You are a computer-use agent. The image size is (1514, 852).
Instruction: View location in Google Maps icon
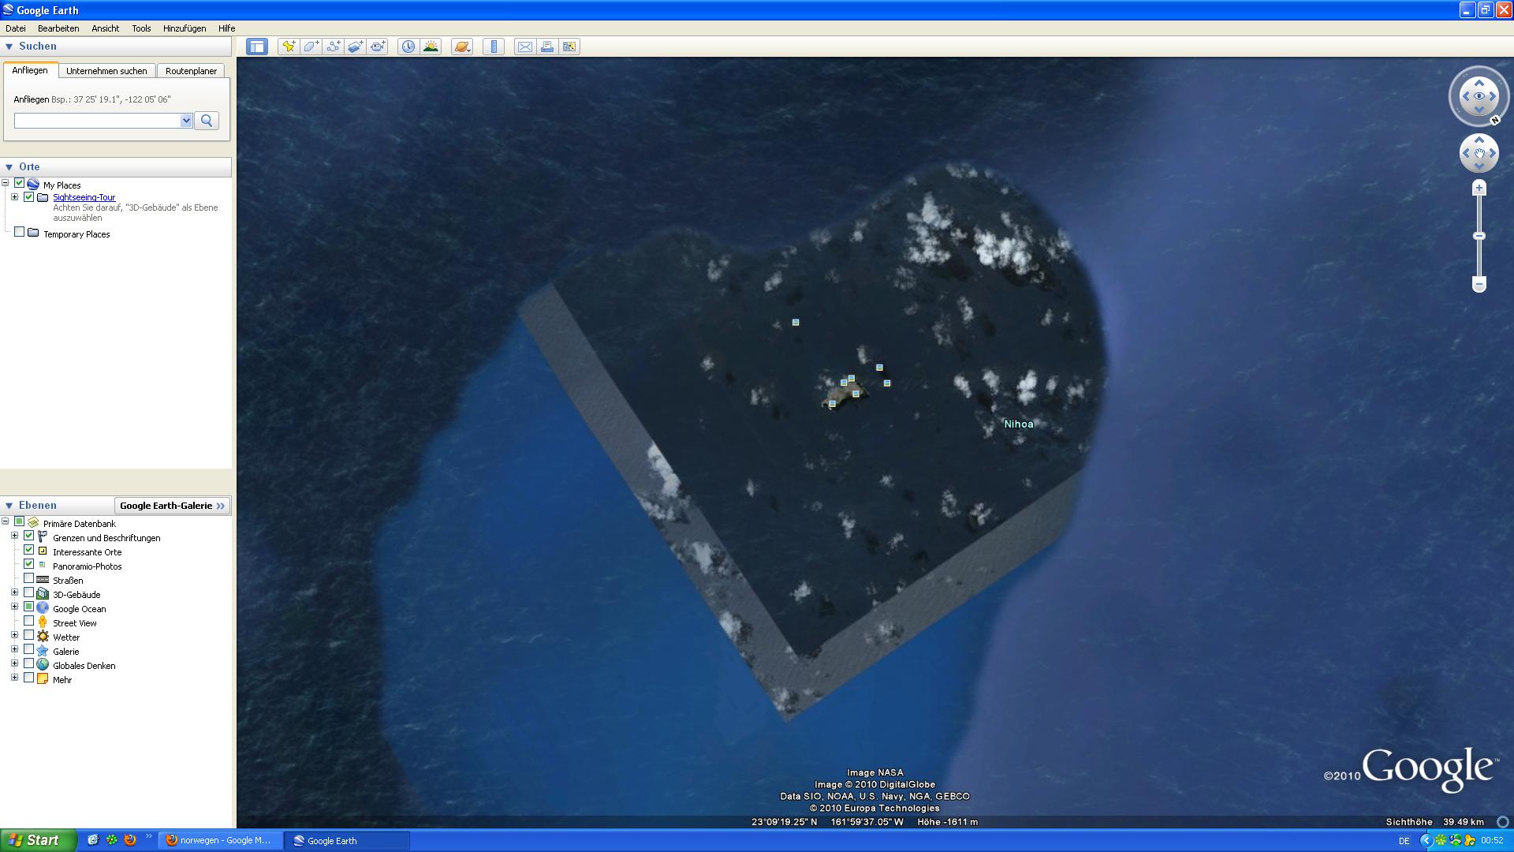click(569, 47)
